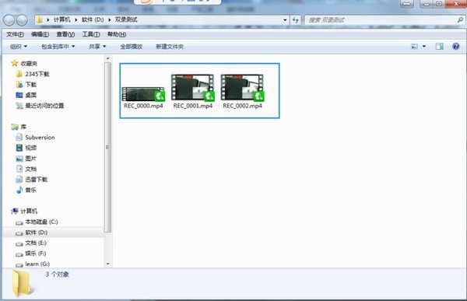Select the REC_0002.mp4 video file
Screen dimensions: 467x301
(242, 92)
